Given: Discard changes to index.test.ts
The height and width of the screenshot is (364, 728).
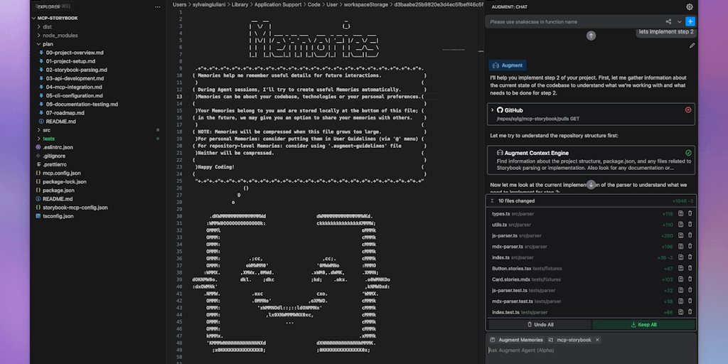Looking at the screenshot, I should click(690, 312).
